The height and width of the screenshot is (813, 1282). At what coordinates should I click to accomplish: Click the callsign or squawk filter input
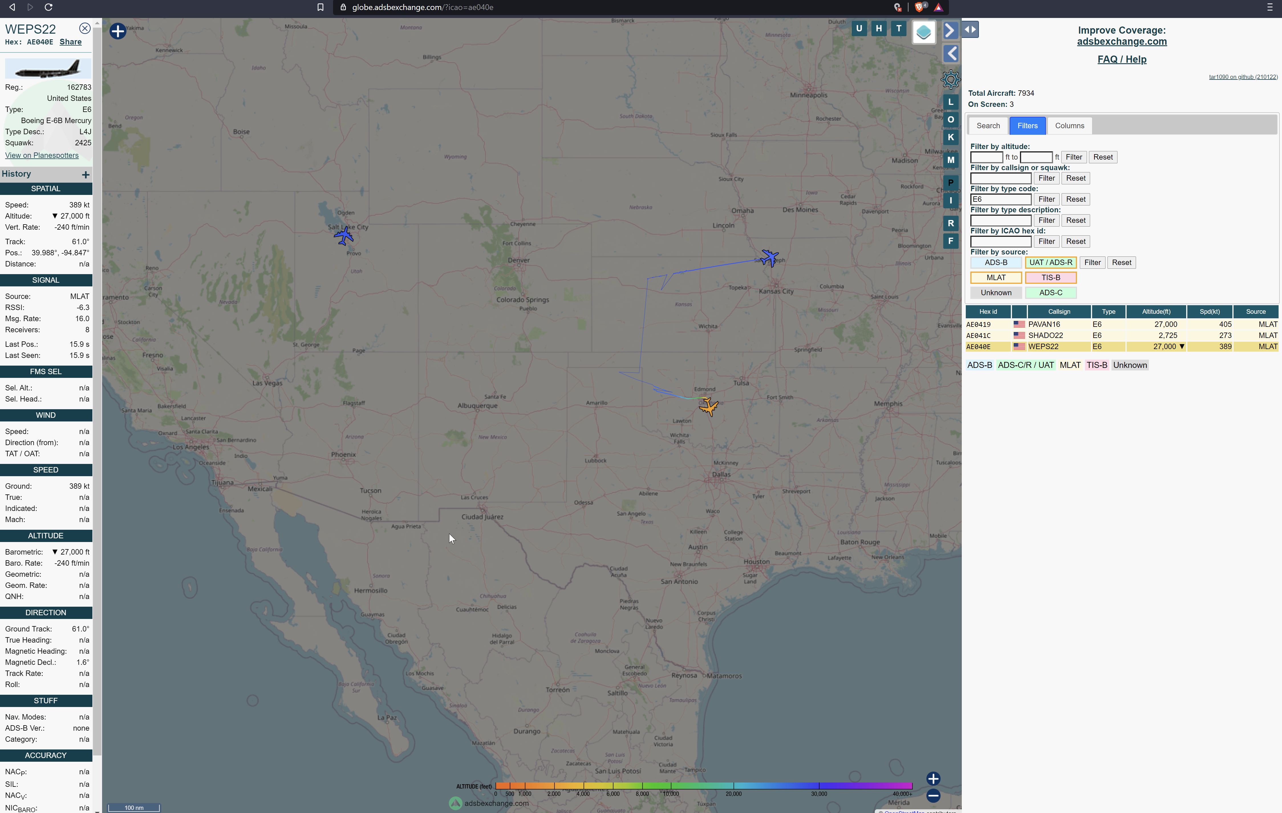pos(1001,179)
